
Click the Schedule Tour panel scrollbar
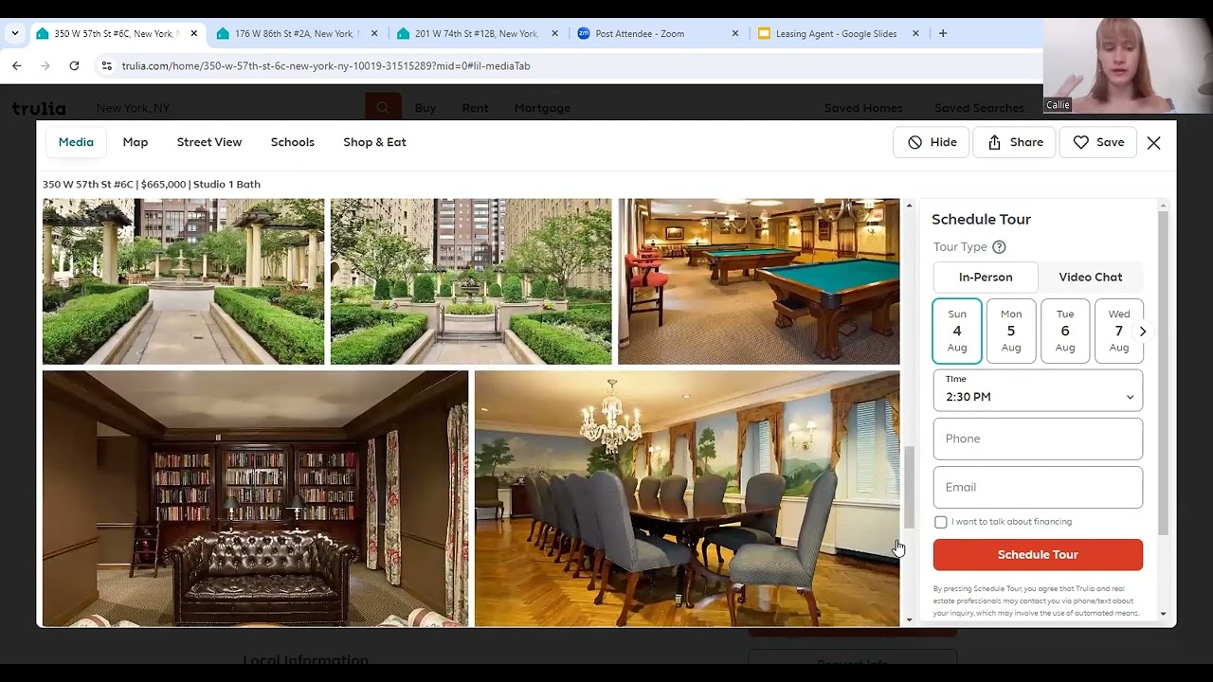pos(1163,373)
